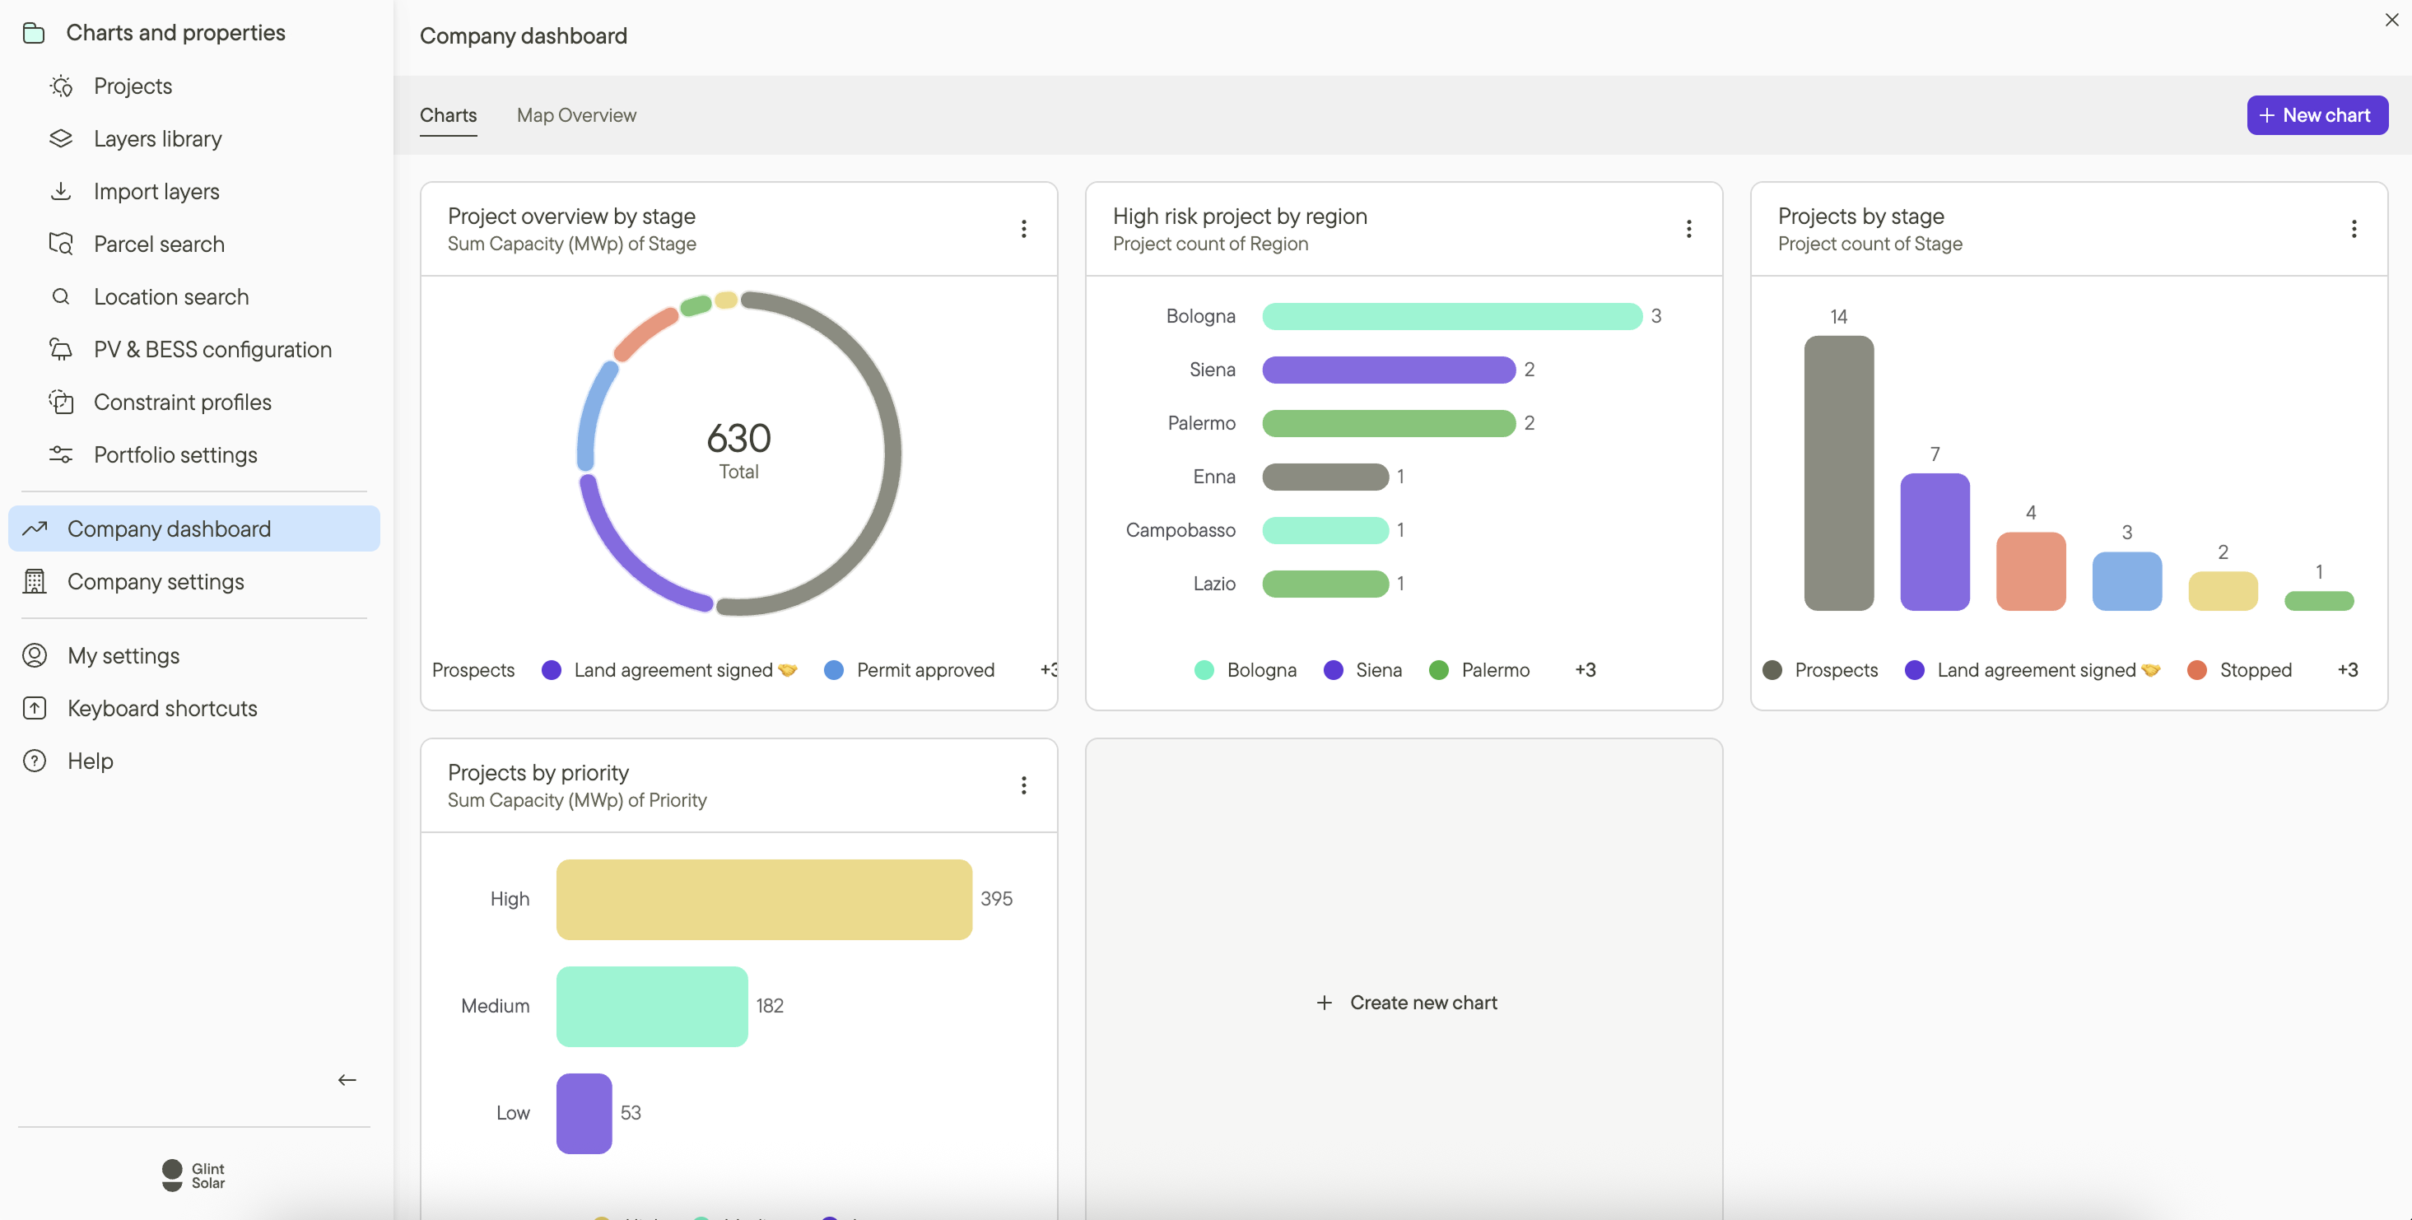Open Company settings
The image size is (2412, 1220).
tap(156, 580)
